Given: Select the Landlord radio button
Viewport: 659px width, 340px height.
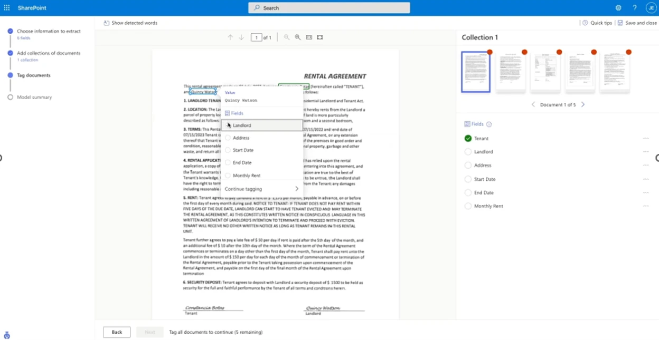Looking at the screenshot, I should (x=468, y=151).
